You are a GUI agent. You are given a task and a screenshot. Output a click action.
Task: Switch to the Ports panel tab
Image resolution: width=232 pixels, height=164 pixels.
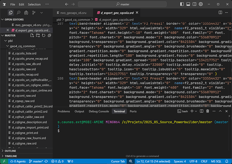[x=133, y=111]
